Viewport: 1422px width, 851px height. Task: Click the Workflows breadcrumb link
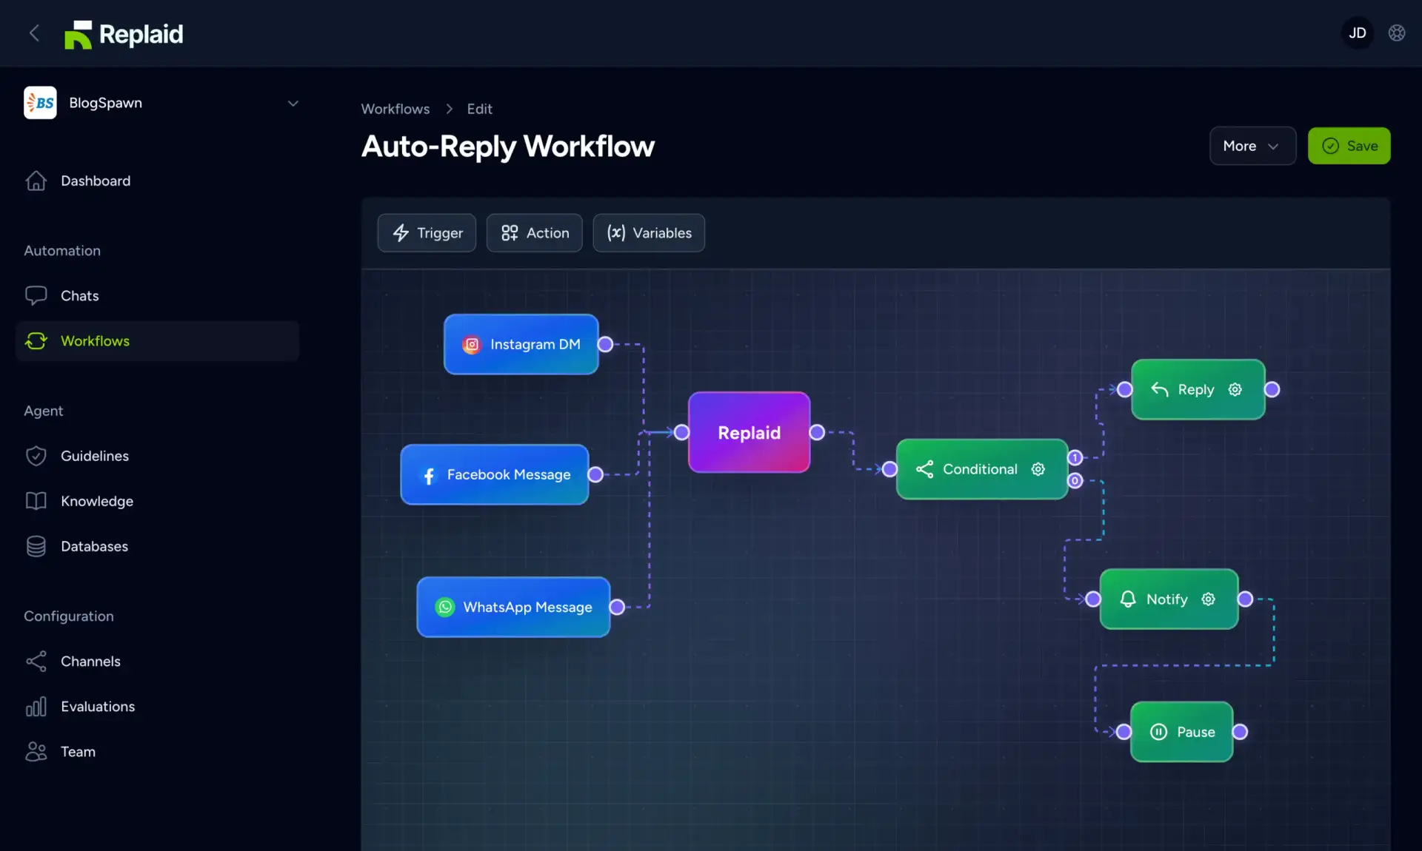coord(395,109)
